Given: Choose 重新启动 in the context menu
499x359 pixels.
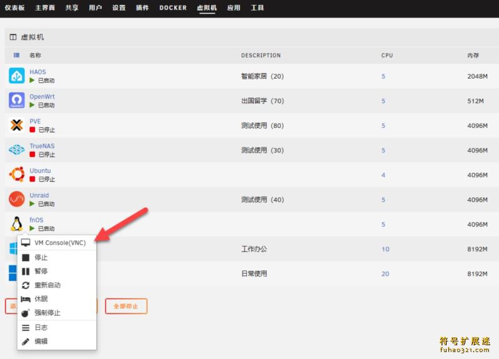Looking at the screenshot, I should pyautogui.click(x=47, y=285).
